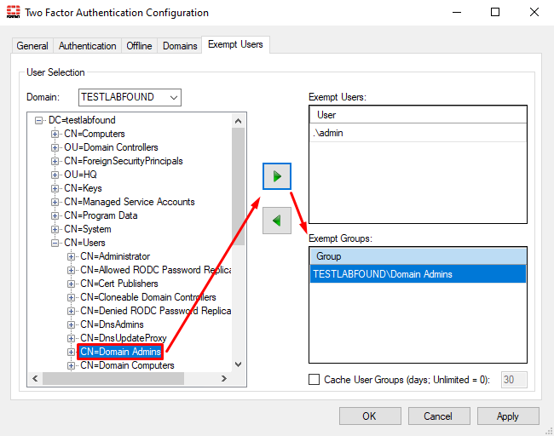This screenshot has width=554, height=436.
Task: Click the tree horizontal scrollbar thumb
Action: point(113,378)
